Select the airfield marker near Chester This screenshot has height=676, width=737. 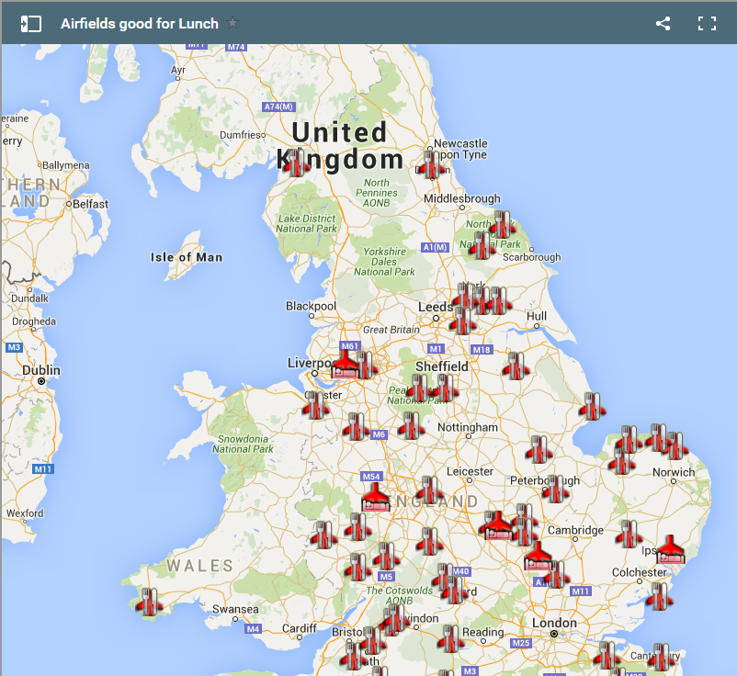316,405
